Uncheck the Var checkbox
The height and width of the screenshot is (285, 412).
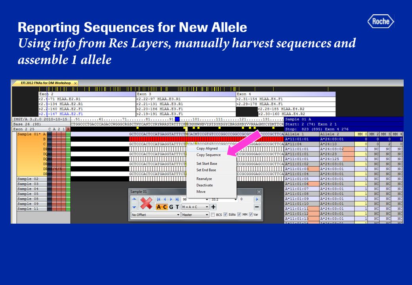251,215
